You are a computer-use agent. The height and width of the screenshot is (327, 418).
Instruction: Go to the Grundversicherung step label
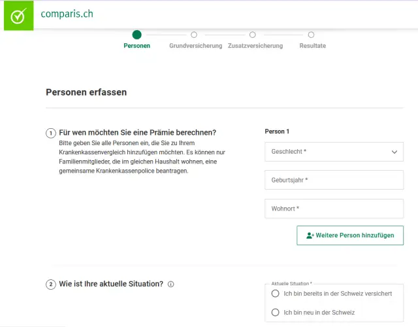(195, 46)
